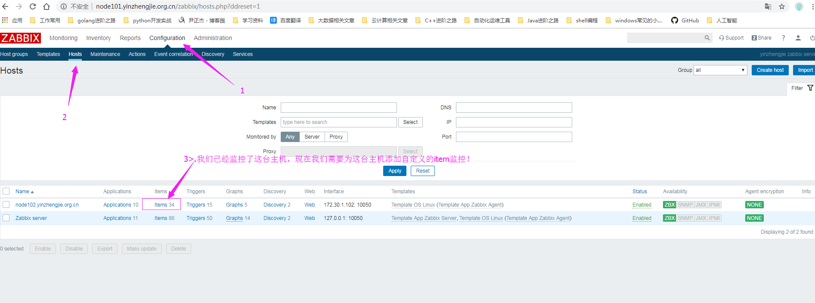Select Proxy in Monitored by

pyautogui.click(x=336, y=137)
